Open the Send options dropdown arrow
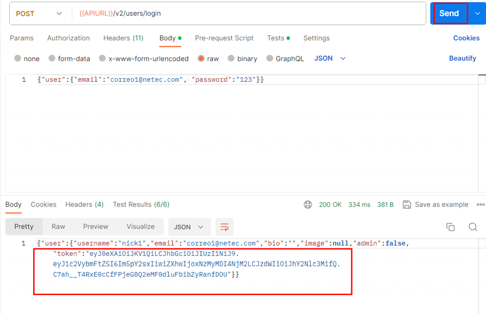Image resolution: width=486 pixels, height=314 pixels. [x=478, y=14]
